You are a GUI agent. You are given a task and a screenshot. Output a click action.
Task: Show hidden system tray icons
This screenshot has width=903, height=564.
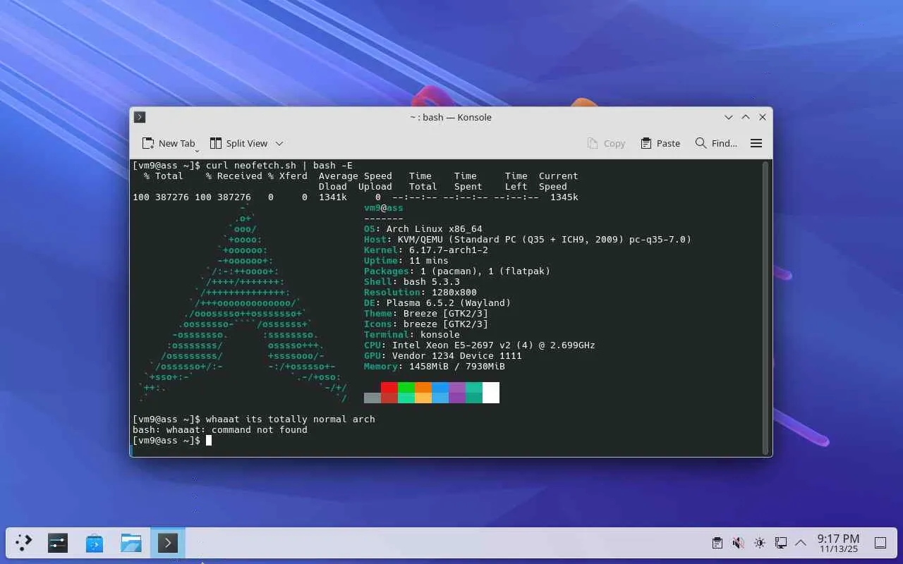801,543
